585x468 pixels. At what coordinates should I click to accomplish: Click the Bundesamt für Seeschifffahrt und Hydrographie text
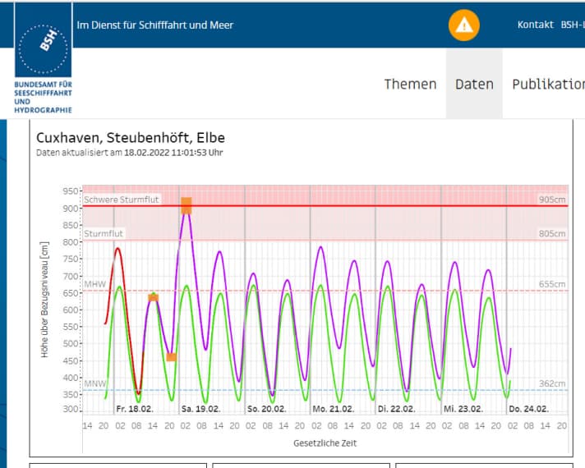[x=44, y=97]
